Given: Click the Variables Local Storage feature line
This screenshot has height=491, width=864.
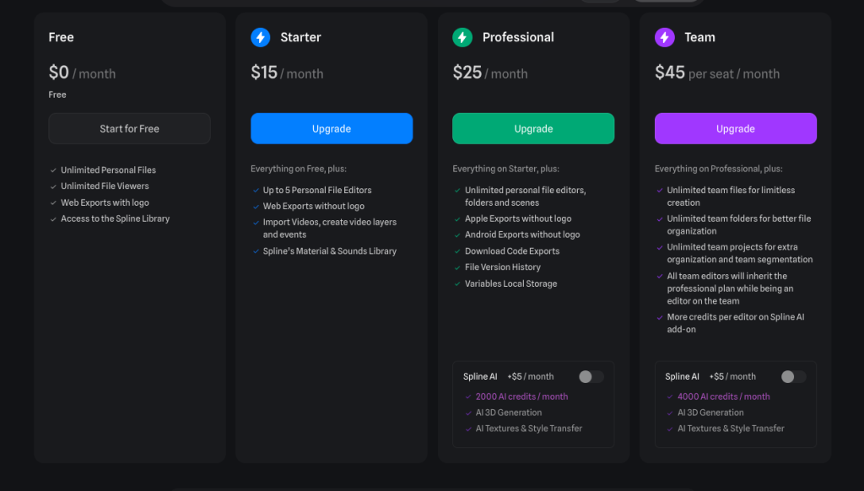Looking at the screenshot, I should tap(510, 284).
